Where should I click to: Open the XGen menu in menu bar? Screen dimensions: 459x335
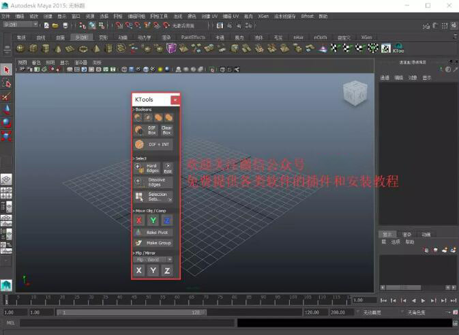click(263, 16)
